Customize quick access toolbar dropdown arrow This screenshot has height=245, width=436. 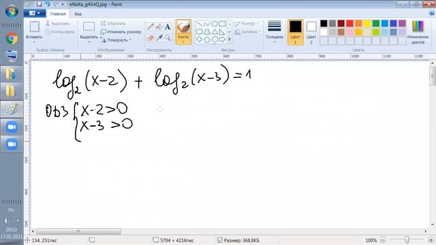pyautogui.click(x=63, y=5)
